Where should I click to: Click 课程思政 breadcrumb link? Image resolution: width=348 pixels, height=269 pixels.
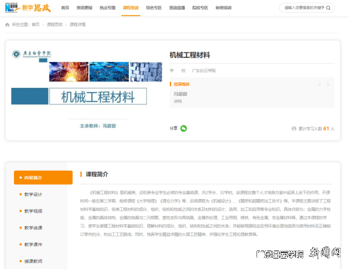pyautogui.click(x=55, y=25)
